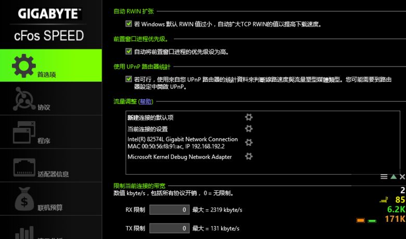This screenshot has height=239, width=406.
Task: Select the 适配器信息 sidebar label
Action: [x=53, y=174]
